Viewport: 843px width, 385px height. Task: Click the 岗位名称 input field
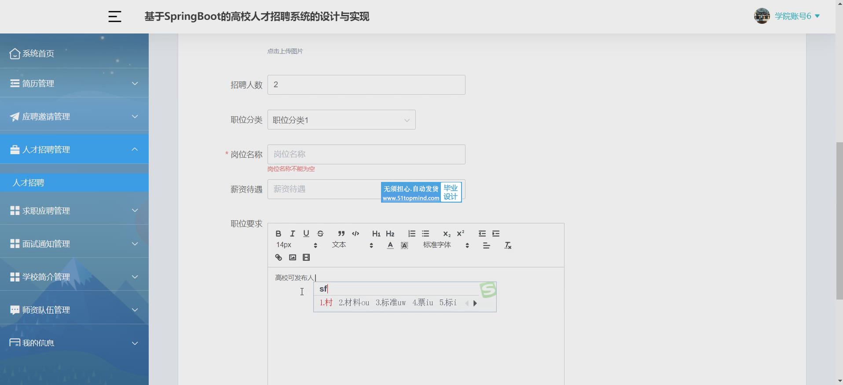[x=367, y=154]
